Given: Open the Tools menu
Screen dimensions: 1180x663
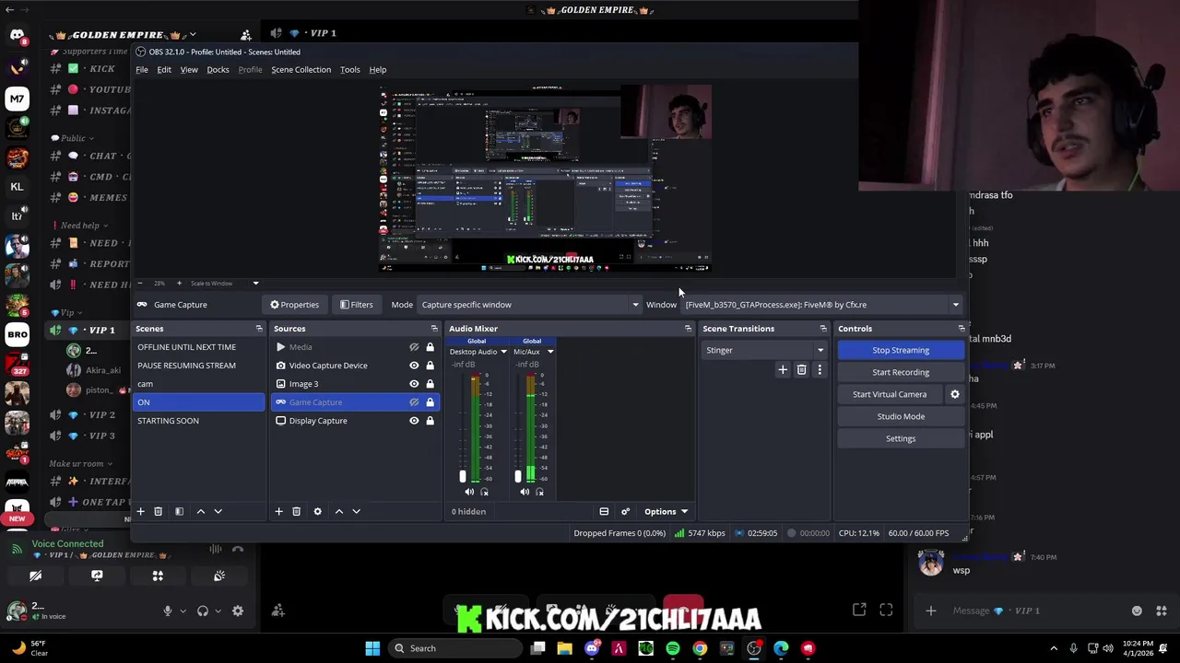Looking at the screenshot, I should [349, 70].
